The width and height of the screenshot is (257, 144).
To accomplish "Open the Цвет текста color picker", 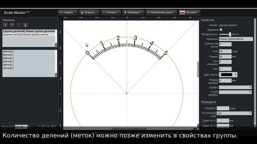I will point(228,75).
